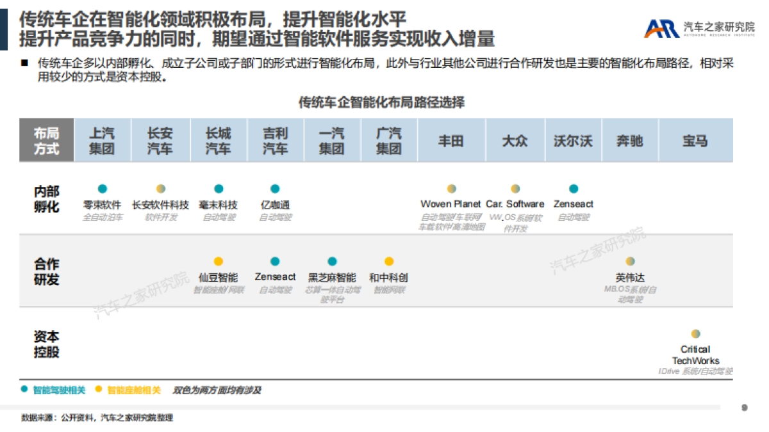The width and height of the screenshot is (769, 432).
Task: Click the 和中科创 label text
Action: pos(388,278)
